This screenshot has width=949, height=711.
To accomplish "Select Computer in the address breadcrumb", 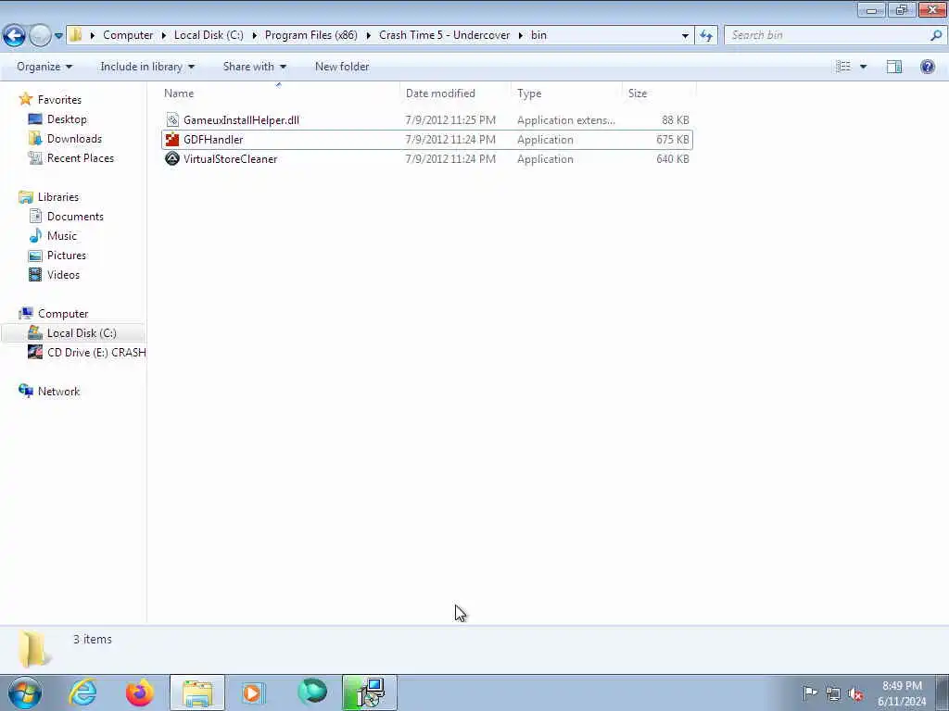I will pyautogui.click(x=128, y=35).
